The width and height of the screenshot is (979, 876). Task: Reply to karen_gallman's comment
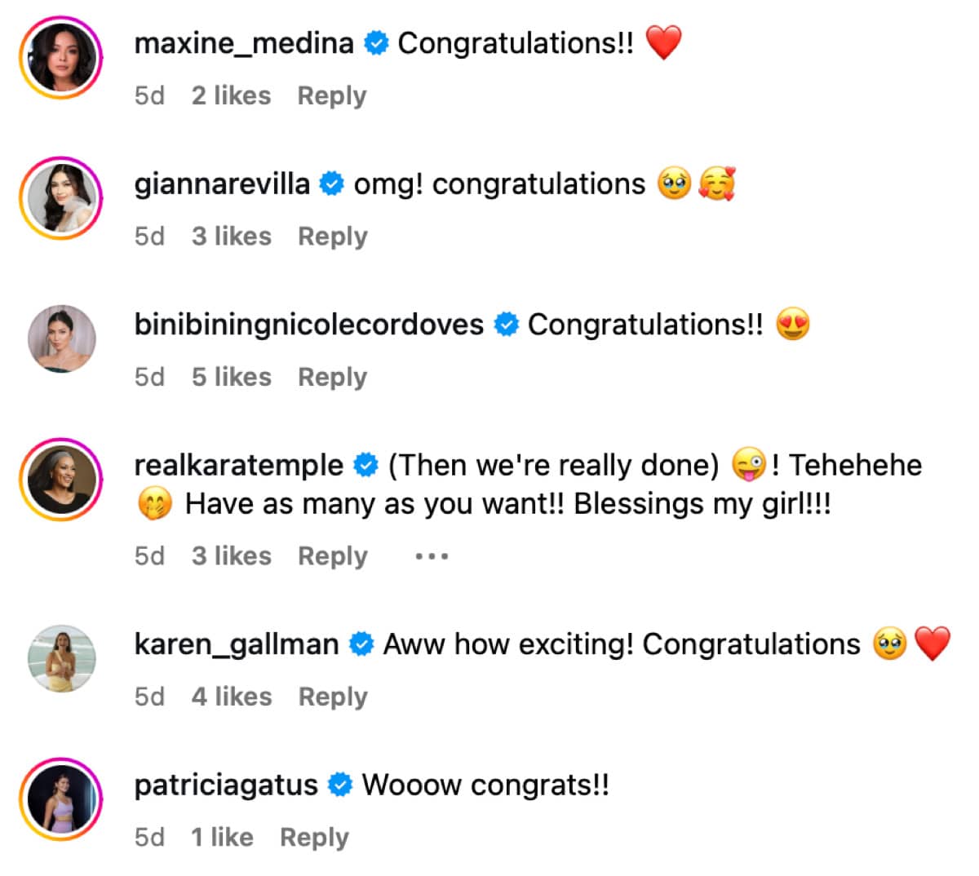coord(333,697)
